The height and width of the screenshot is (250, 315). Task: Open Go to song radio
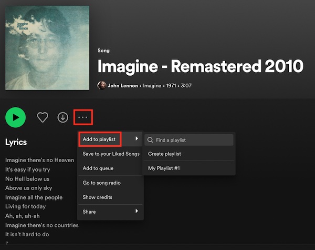click(101, 183)
